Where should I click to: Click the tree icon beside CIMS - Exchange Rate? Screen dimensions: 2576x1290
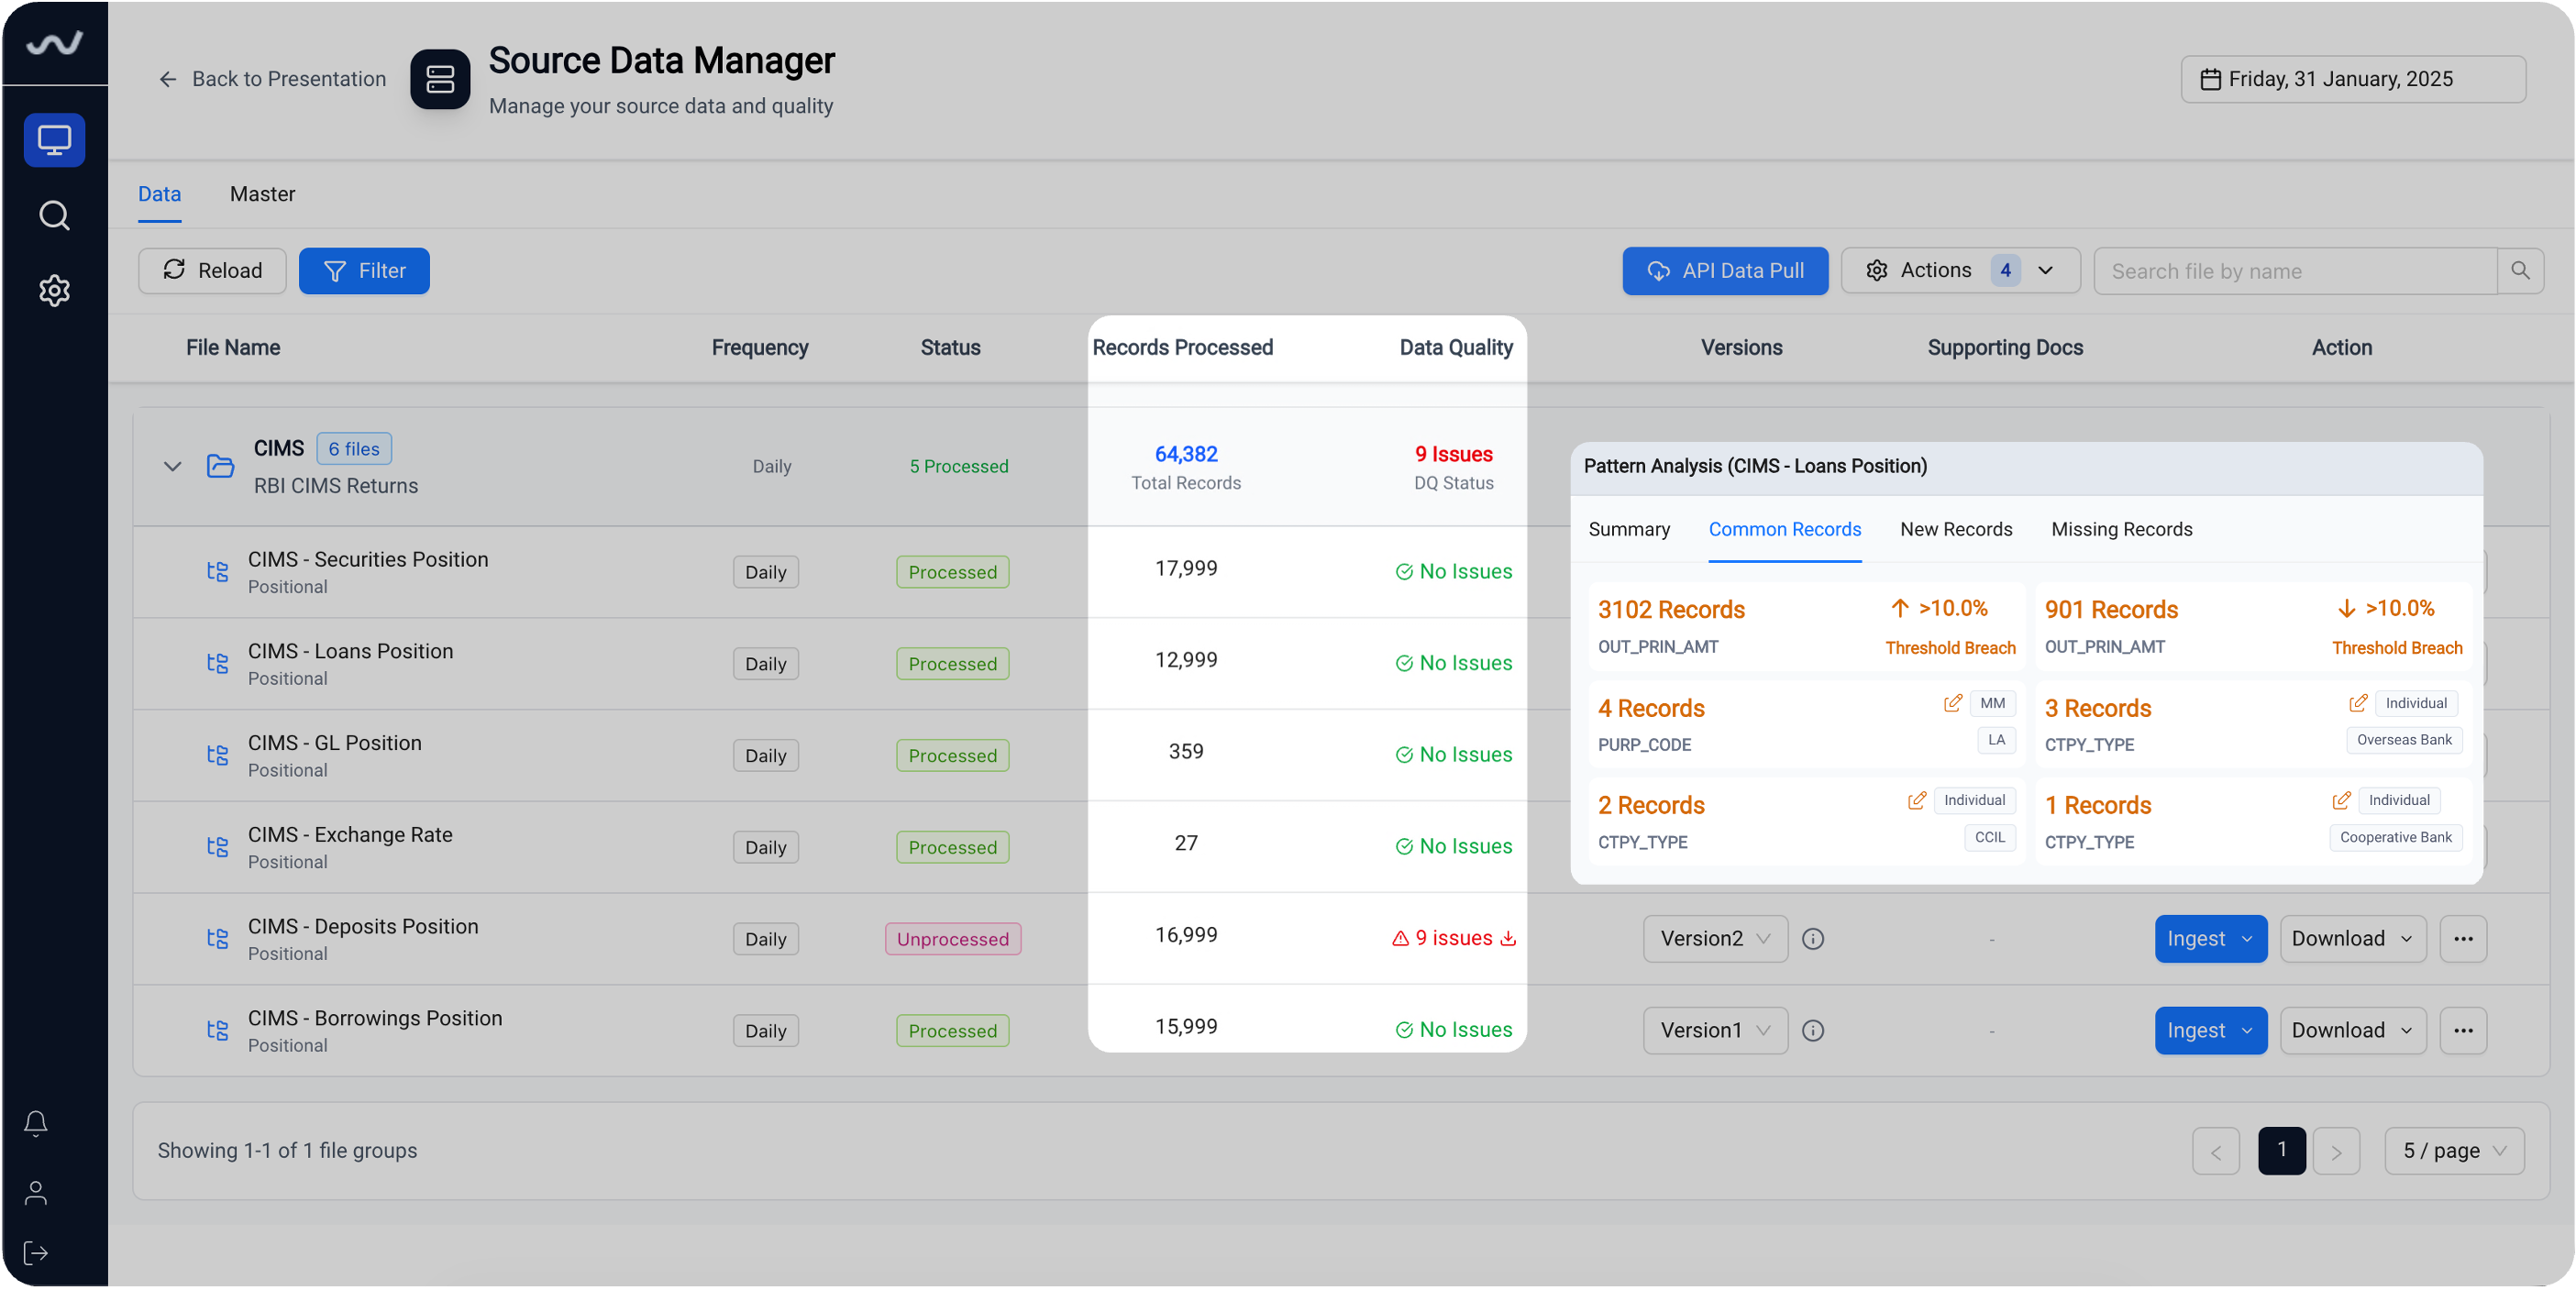[217, 848]
